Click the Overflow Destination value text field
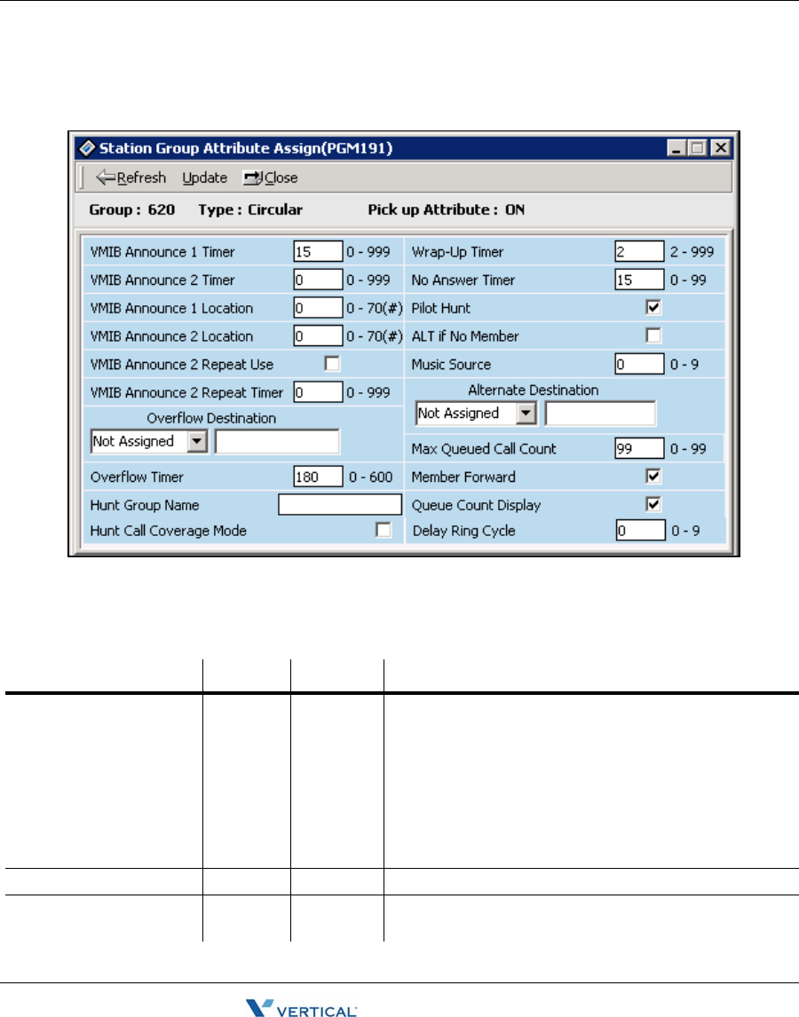 (x=277, y=442)
